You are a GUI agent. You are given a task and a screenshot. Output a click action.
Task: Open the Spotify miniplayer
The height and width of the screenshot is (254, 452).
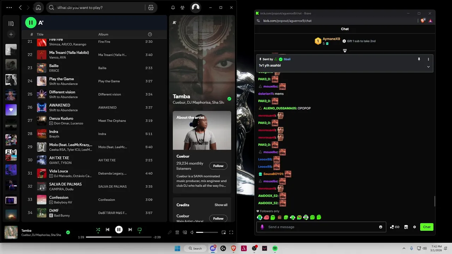224,232
